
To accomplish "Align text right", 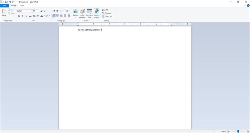I will [x=61, y=16].
